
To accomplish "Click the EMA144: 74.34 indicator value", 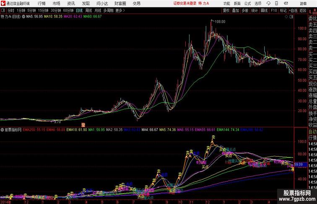I will [228, 130].
